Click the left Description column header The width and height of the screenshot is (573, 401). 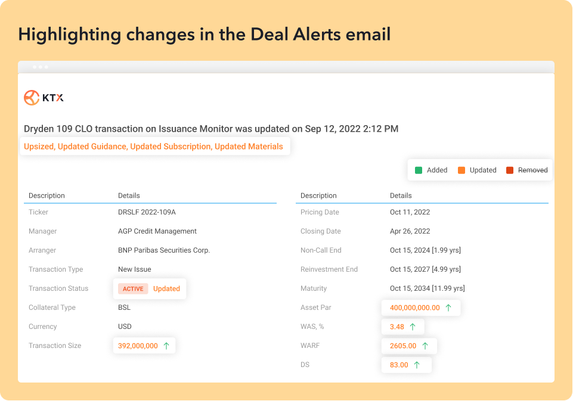click(47, 195)
